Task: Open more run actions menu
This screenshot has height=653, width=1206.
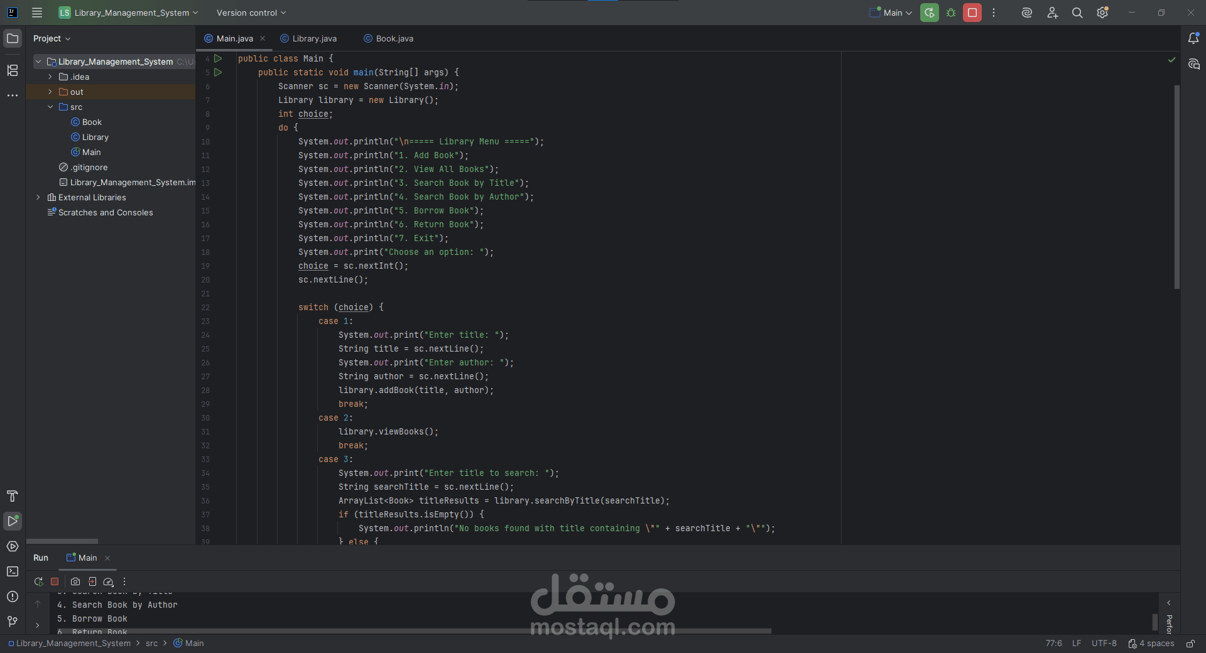Action: (994, 13)
